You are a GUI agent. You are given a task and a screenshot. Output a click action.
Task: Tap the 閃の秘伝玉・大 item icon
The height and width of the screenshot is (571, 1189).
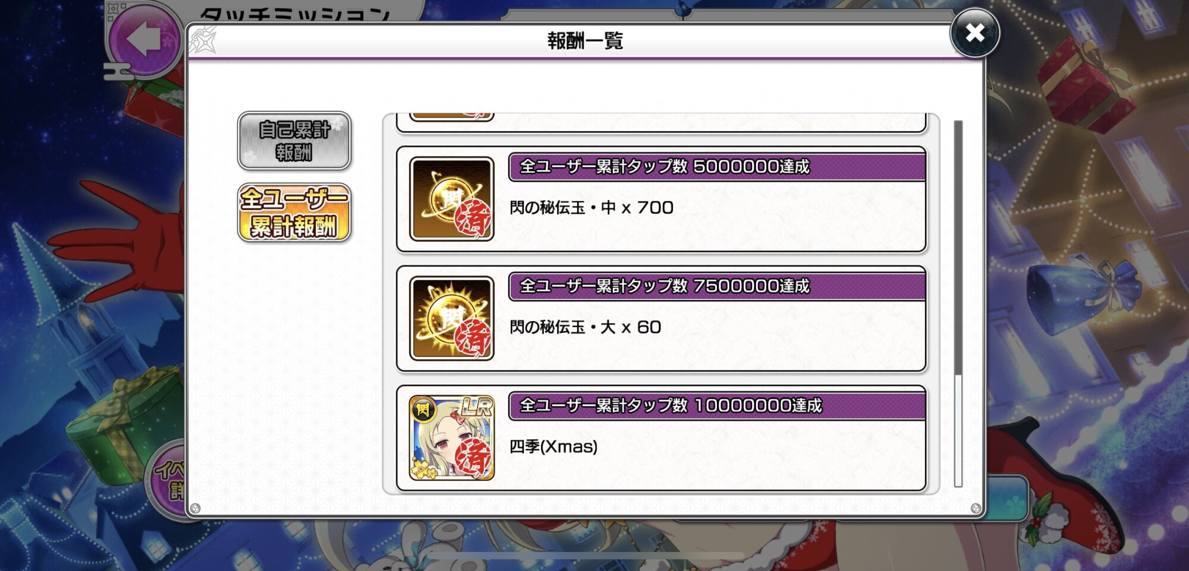[x=452, y=318]
